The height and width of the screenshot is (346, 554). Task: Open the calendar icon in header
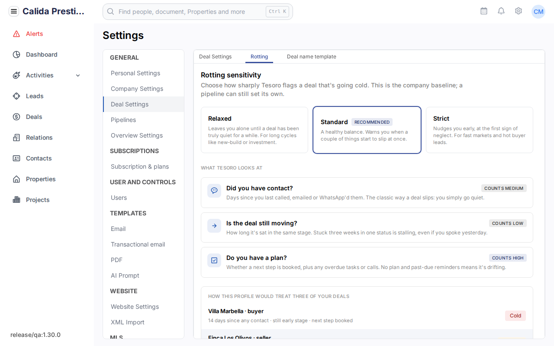(484, 11)
